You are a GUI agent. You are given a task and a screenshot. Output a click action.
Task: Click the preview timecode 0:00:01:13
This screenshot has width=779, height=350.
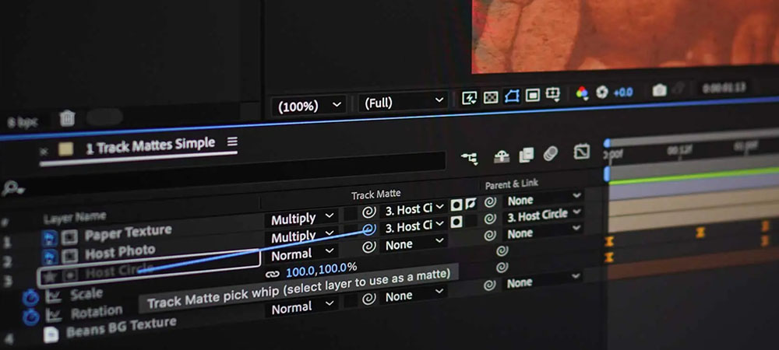pos(724,88)
